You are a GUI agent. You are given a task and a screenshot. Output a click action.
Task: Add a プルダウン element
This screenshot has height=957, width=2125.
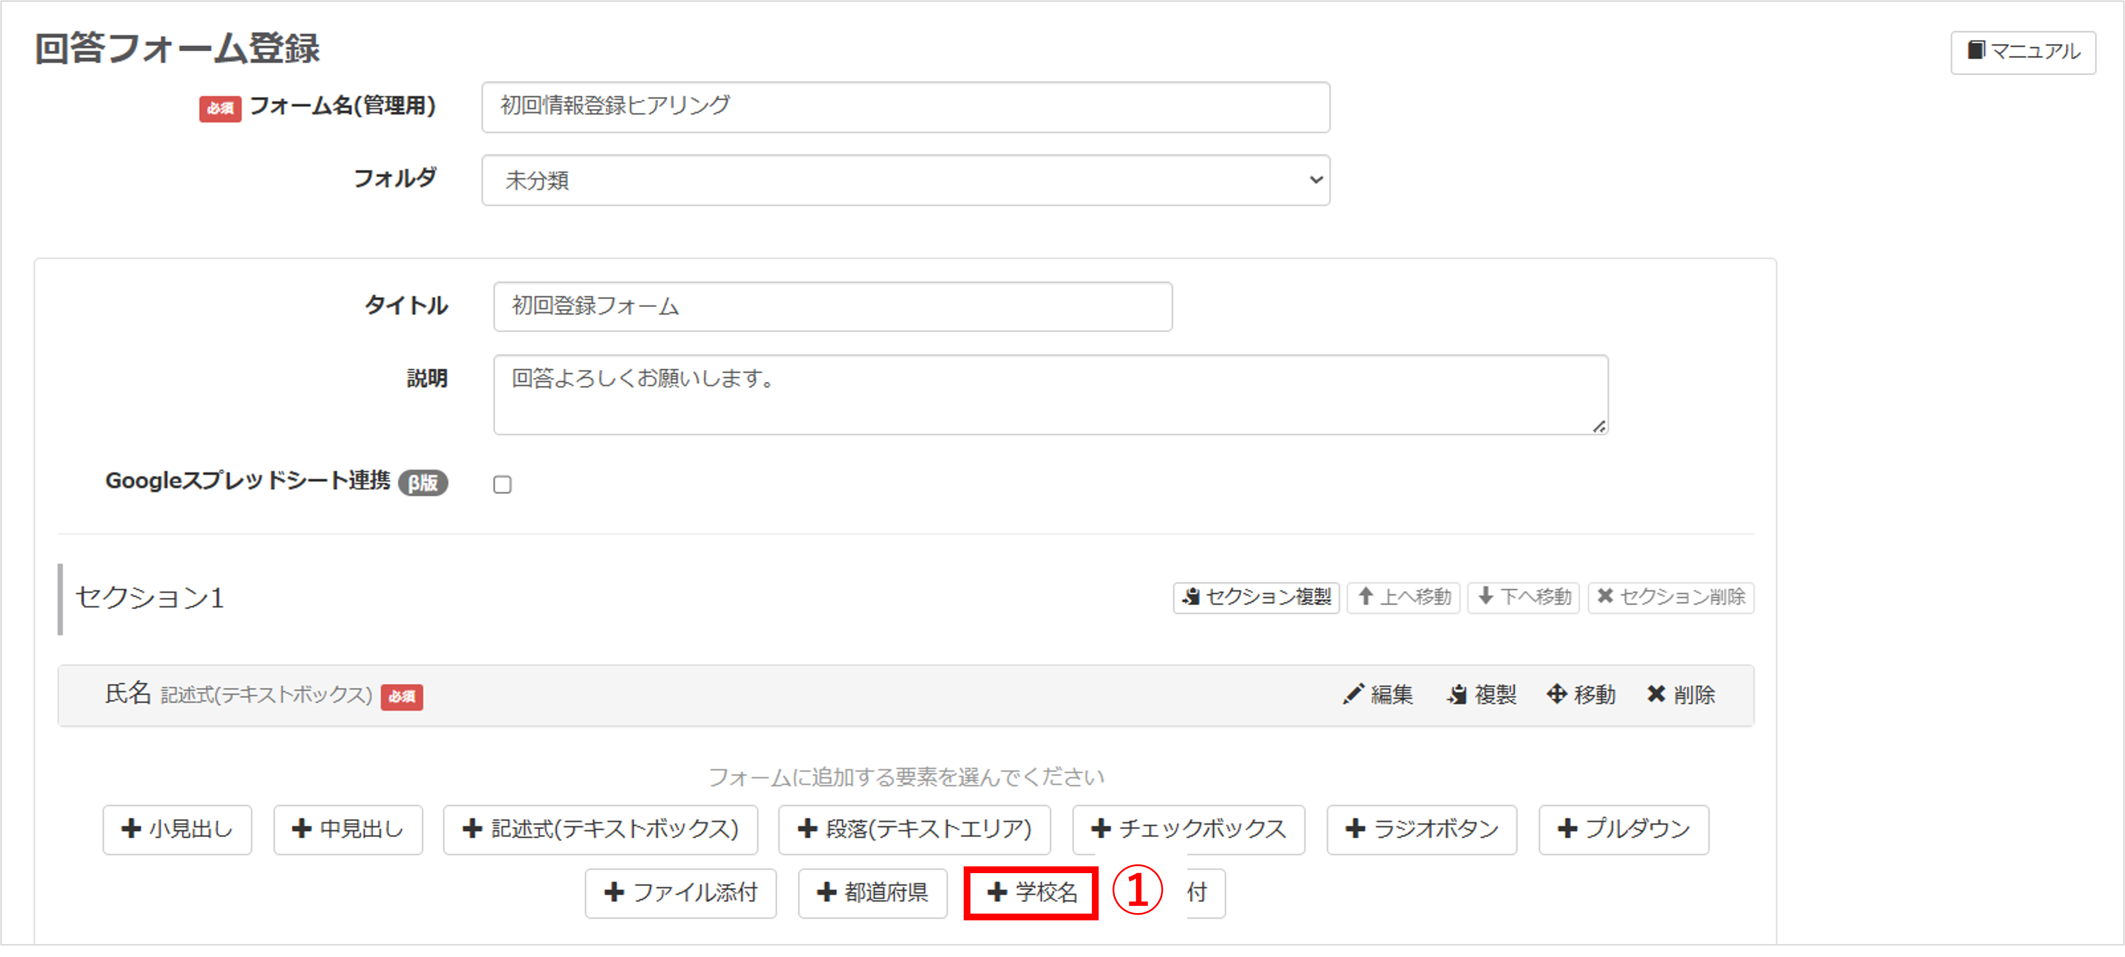pos(1624,829)
